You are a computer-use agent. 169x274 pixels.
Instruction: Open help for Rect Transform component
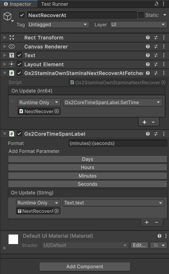pos(148,37)
